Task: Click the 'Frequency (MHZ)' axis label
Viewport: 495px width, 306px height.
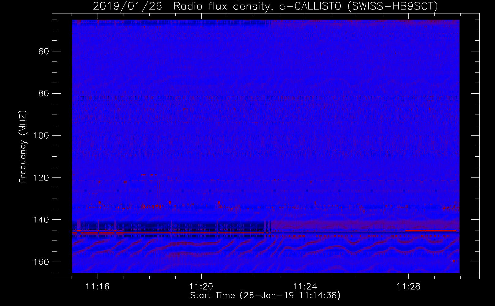Action: tap(23, 147)
